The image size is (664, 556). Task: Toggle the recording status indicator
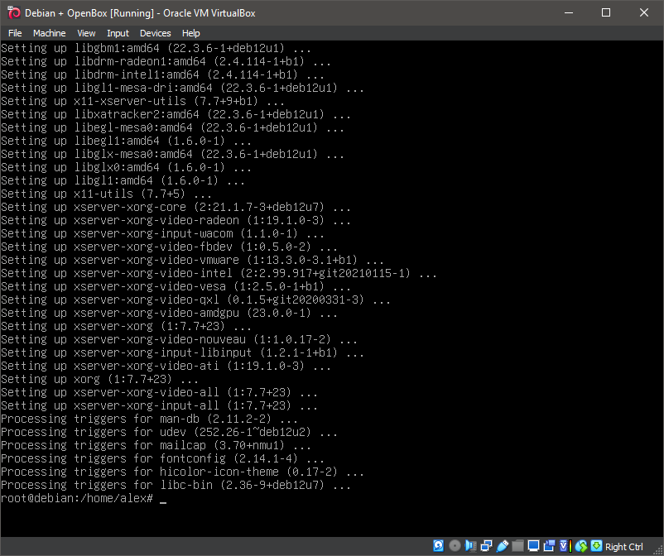pyautogui.click(x=549, y=545)
